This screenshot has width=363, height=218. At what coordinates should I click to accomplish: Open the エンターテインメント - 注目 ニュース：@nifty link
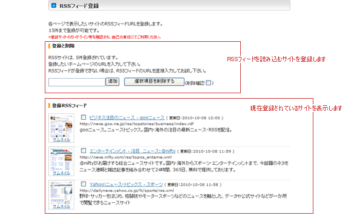(x=132, y=151)
